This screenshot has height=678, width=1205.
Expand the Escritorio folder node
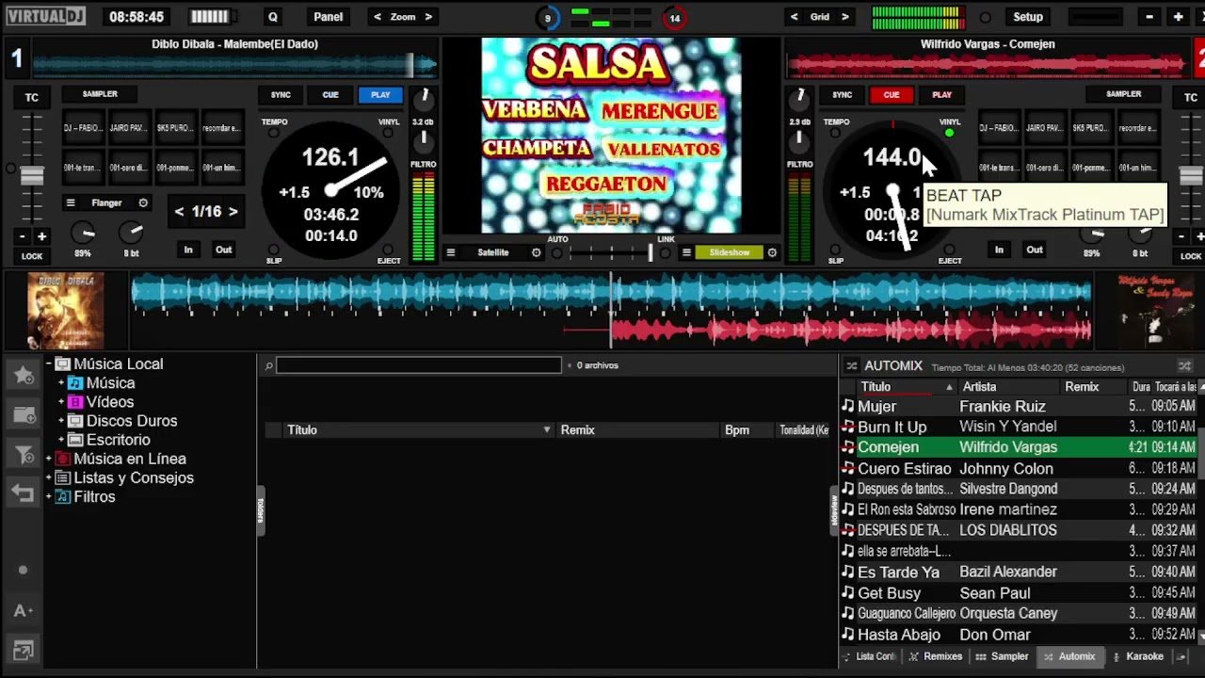62,440
